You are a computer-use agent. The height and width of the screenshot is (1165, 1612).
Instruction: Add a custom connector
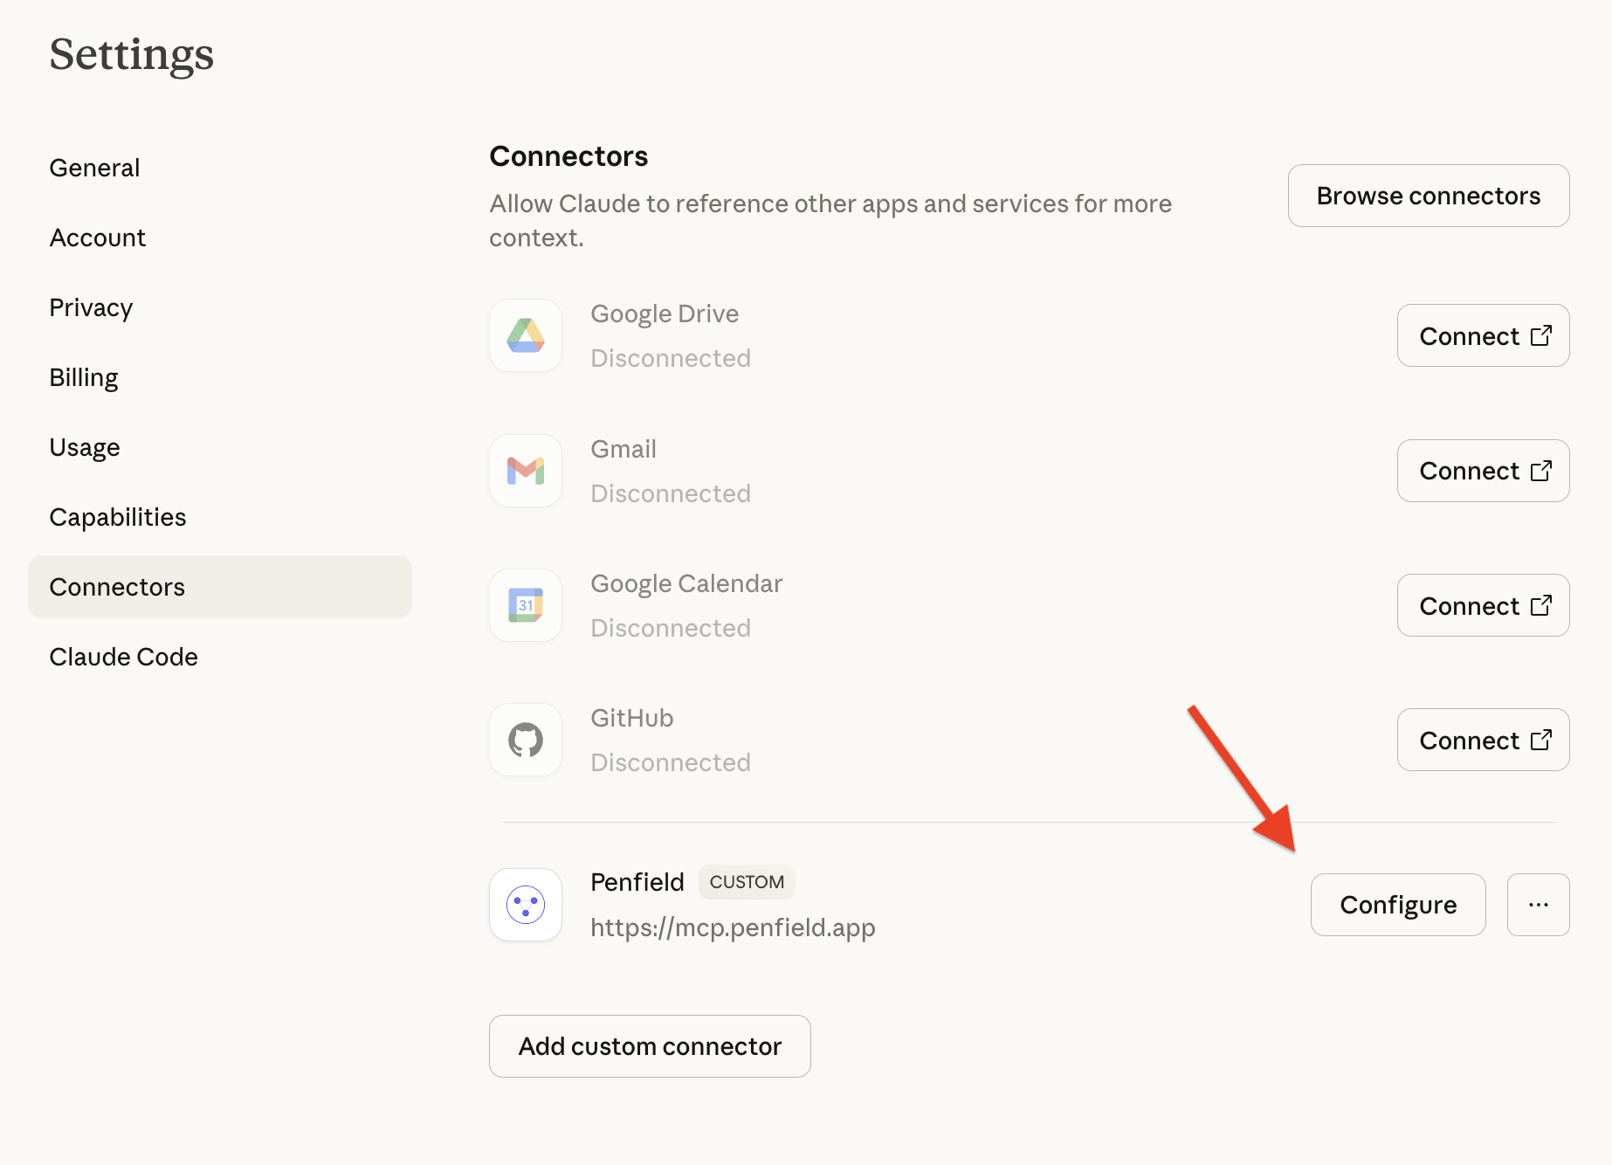pyautogui.click(x=650, y=1046)
